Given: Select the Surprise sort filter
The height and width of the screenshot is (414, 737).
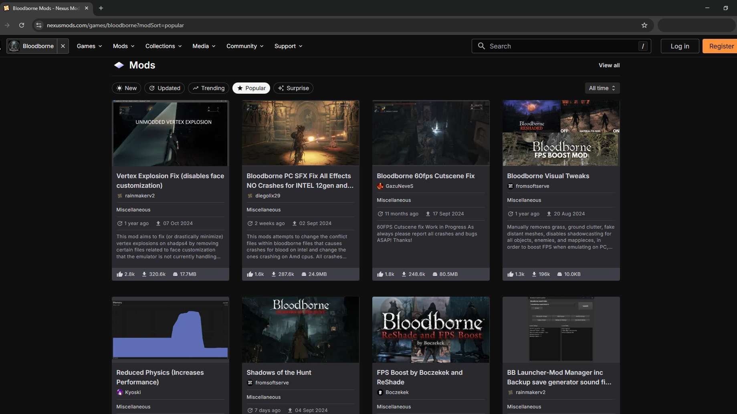Looking at the screenshot, I should tap(293, 88).
